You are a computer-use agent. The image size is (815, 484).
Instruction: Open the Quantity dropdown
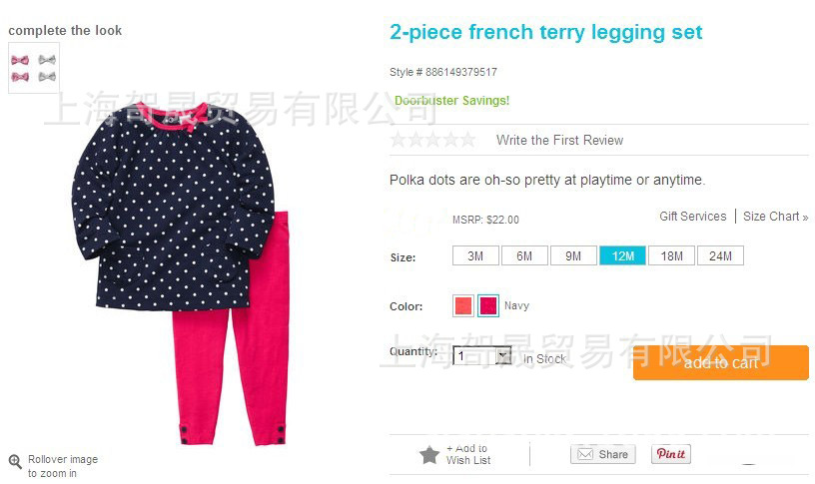point(481,355)
